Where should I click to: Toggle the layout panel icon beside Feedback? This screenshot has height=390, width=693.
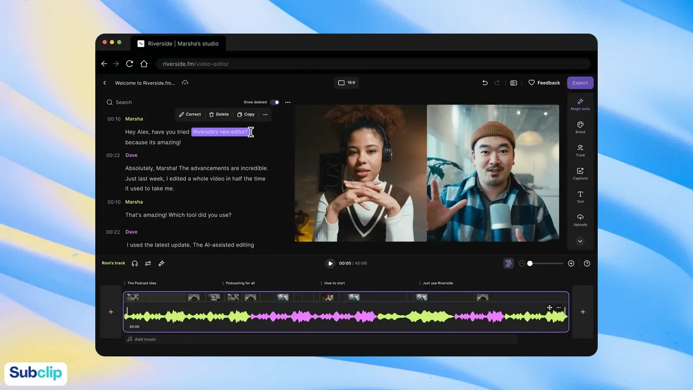tap(514, 83)
